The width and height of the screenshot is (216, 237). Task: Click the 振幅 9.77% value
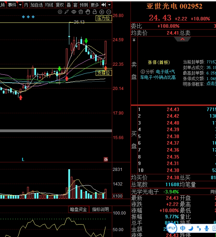click(172, 217)
